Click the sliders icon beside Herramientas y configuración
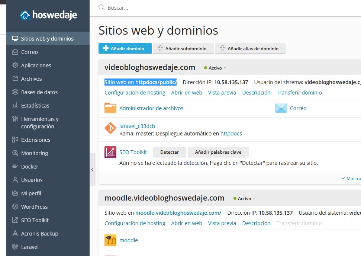Image resolution: width=361 pixels, height=256 pixels. tap(15, 119)
